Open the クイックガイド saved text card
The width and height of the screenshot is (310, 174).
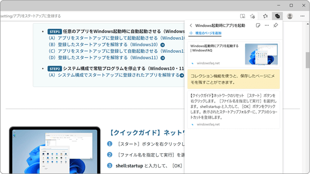tap(233, 110)
